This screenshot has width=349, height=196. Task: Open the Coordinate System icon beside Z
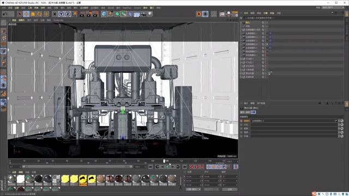74,14
